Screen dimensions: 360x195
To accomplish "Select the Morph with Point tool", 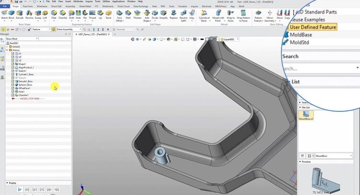I will [218, 16].
